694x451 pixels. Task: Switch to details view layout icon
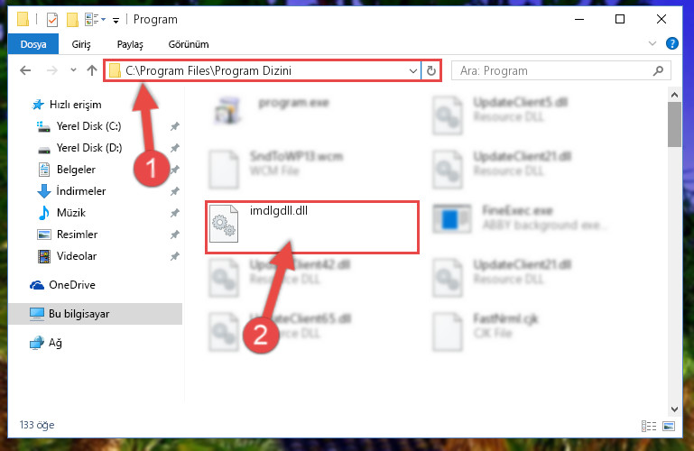tap(649, 427)
